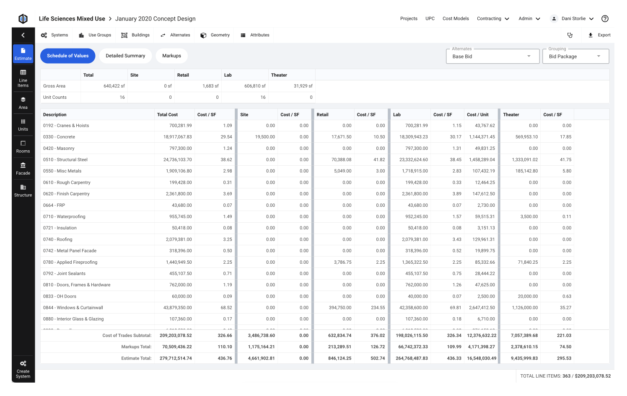Click the stethoscope diagnostics icon
The image size is (627, 396).
[570, 35]
